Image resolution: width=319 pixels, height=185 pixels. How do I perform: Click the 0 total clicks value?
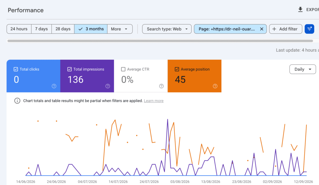click(x=16, y=79)
